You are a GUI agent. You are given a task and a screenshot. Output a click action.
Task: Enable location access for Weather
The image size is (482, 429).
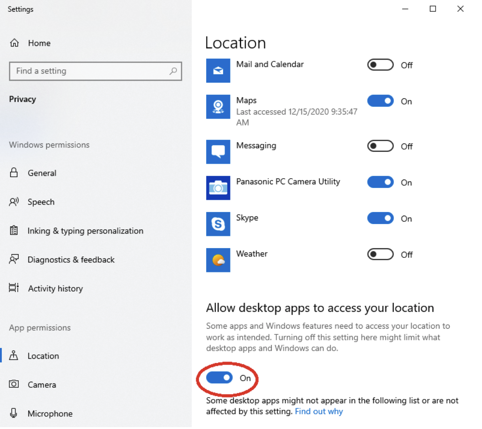pos(380,254)
